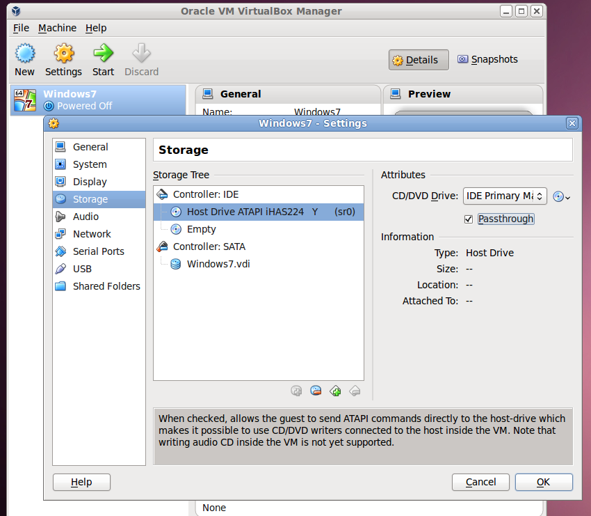Click the VirtualBox cube icon in titlebar
This screenshot has height=516, width=591.
pos(16,11)
